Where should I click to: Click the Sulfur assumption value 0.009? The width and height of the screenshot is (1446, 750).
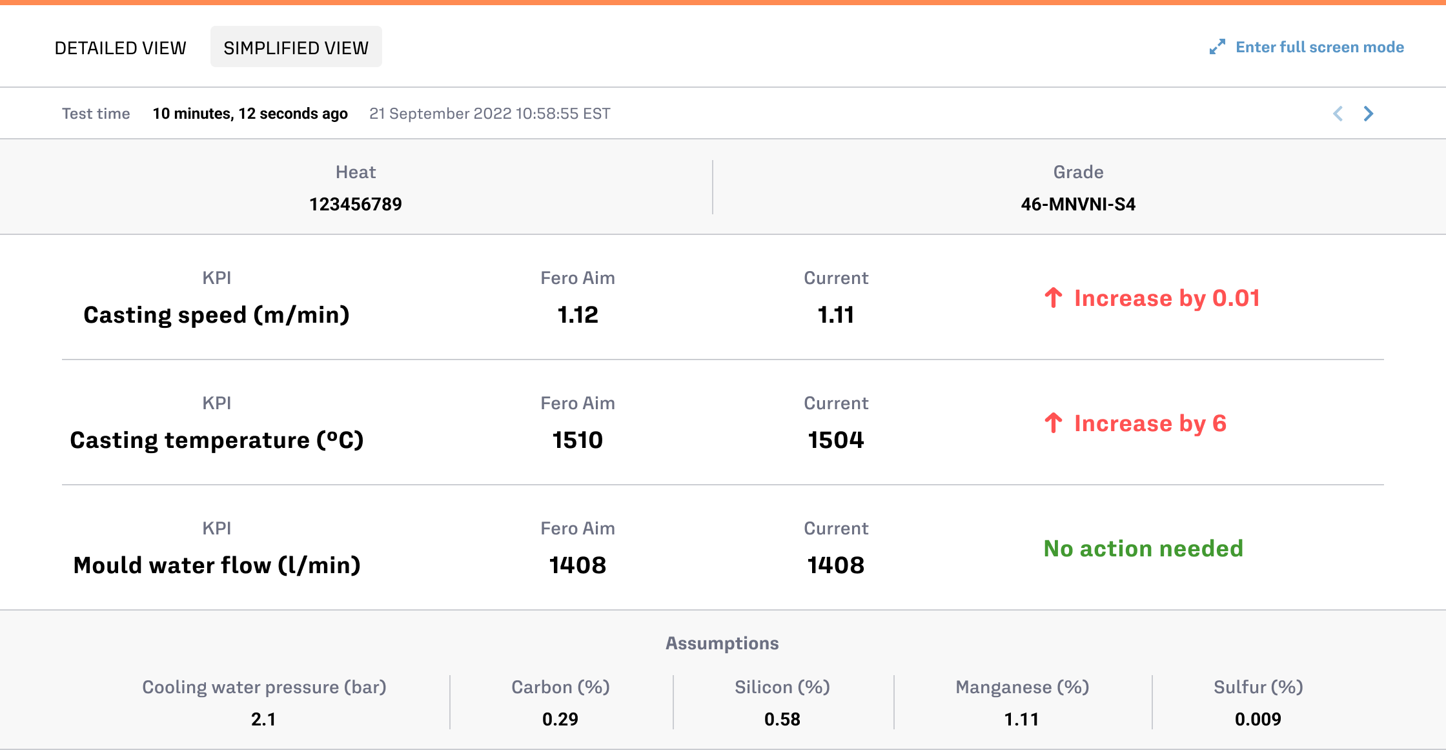1258,719
